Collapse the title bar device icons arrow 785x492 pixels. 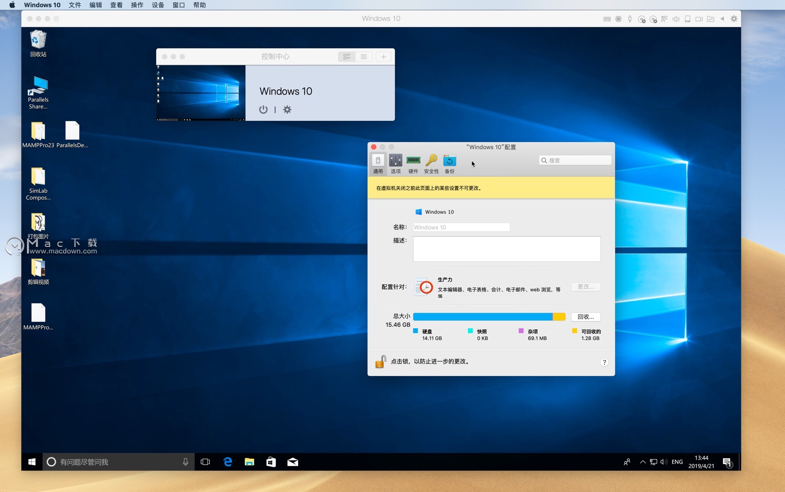(722, 19)
